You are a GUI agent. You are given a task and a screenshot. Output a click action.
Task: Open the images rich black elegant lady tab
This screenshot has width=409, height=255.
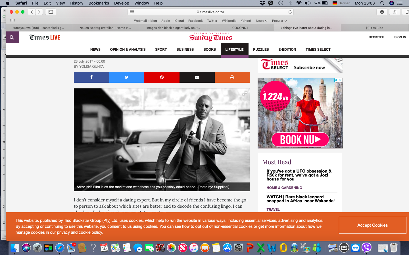pyautogui.click(x=173, y=28)
